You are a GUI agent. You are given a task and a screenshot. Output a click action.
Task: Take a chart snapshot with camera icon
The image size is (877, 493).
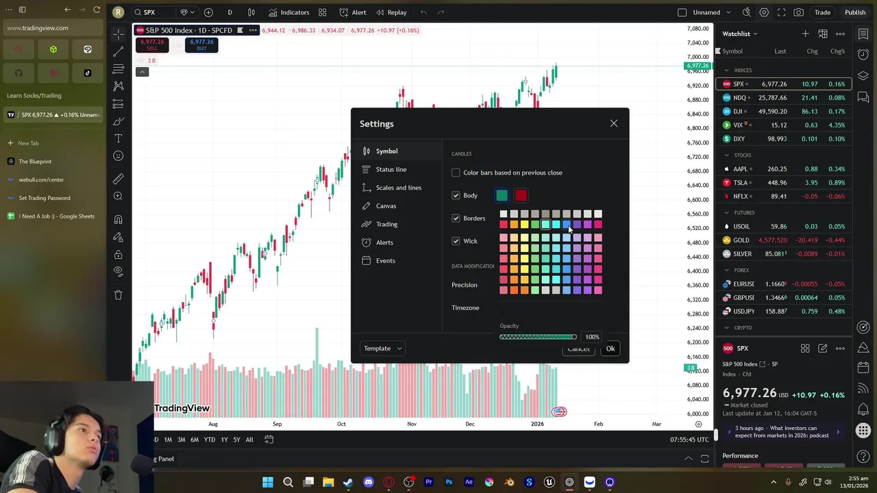pyautogui.click(x=799, y=12)
